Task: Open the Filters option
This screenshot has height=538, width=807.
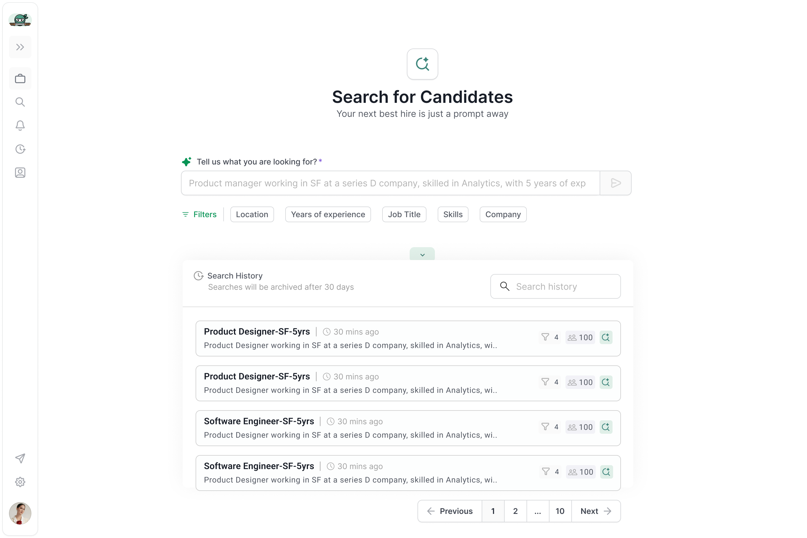Action: pyautogui.click(x=199, y=214)
